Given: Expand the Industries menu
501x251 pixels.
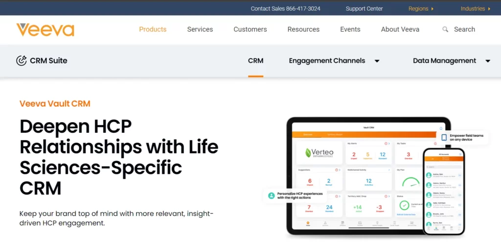Looking at the screenshot, I should pos(476,9).
